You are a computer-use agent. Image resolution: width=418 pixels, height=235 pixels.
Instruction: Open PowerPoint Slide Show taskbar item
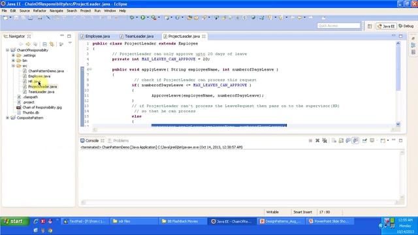point(329,221)
